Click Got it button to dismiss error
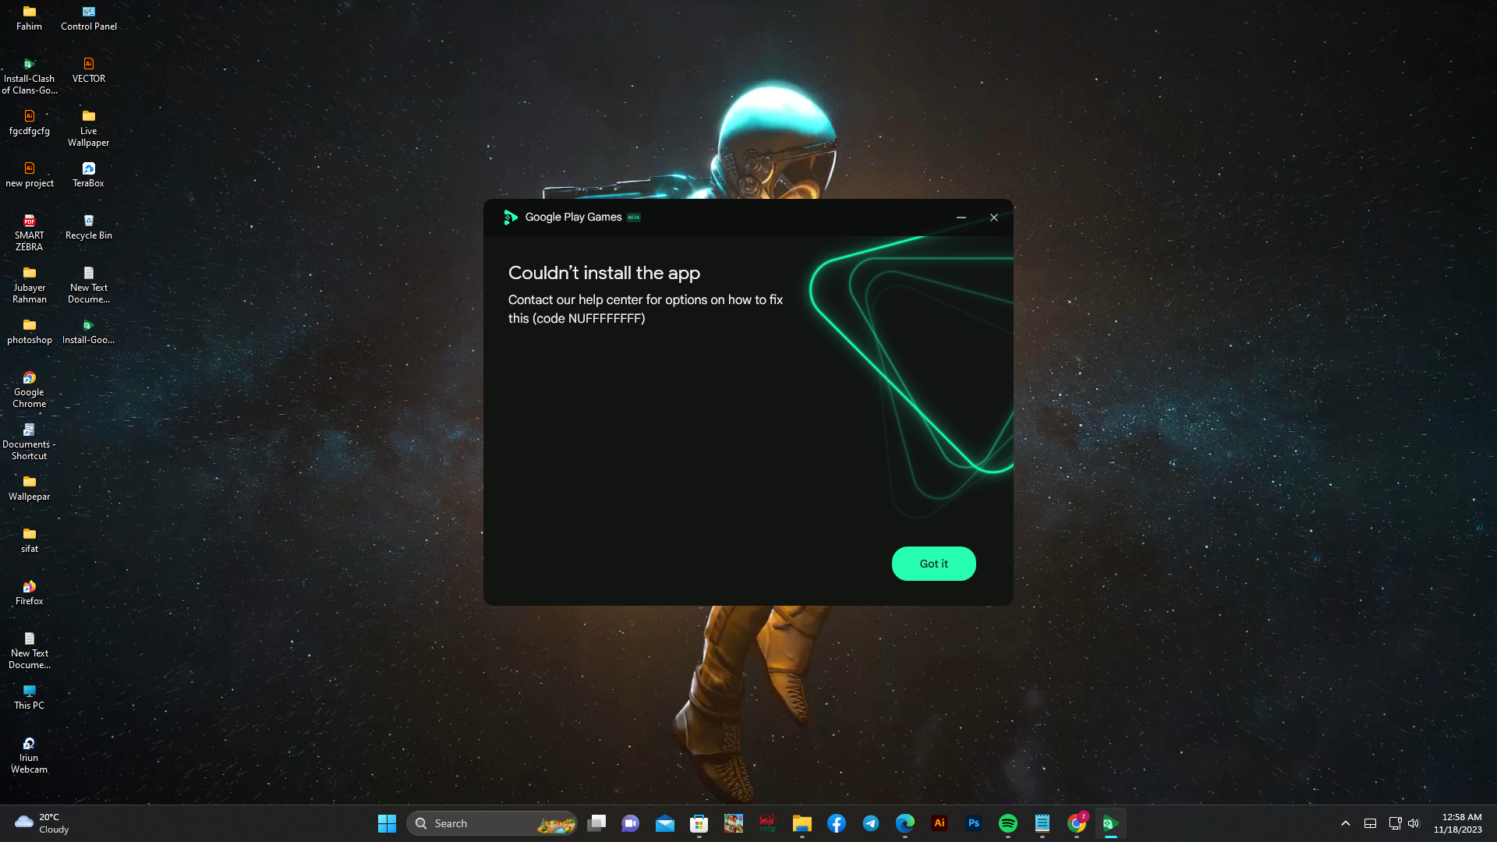The height and width of the screenshot is (842, 1497). (x=933, y=564)
